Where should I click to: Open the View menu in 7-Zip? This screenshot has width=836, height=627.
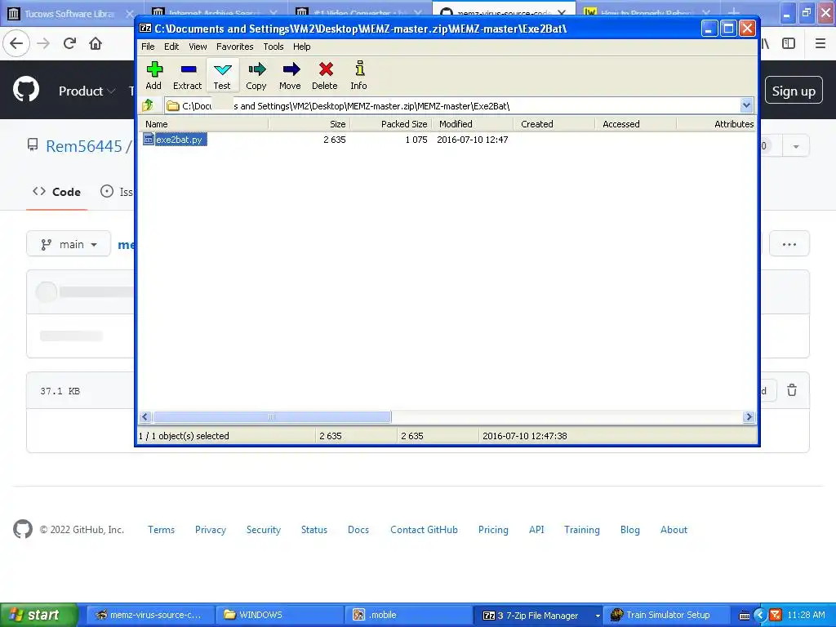click(x=198, y=47)
